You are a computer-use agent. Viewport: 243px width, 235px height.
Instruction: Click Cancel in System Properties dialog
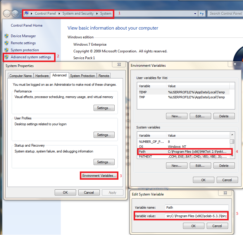pyautogui.click(x=89, y=193)
